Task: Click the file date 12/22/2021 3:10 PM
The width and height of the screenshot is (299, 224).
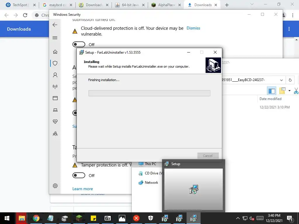Action: click(274, 107)
